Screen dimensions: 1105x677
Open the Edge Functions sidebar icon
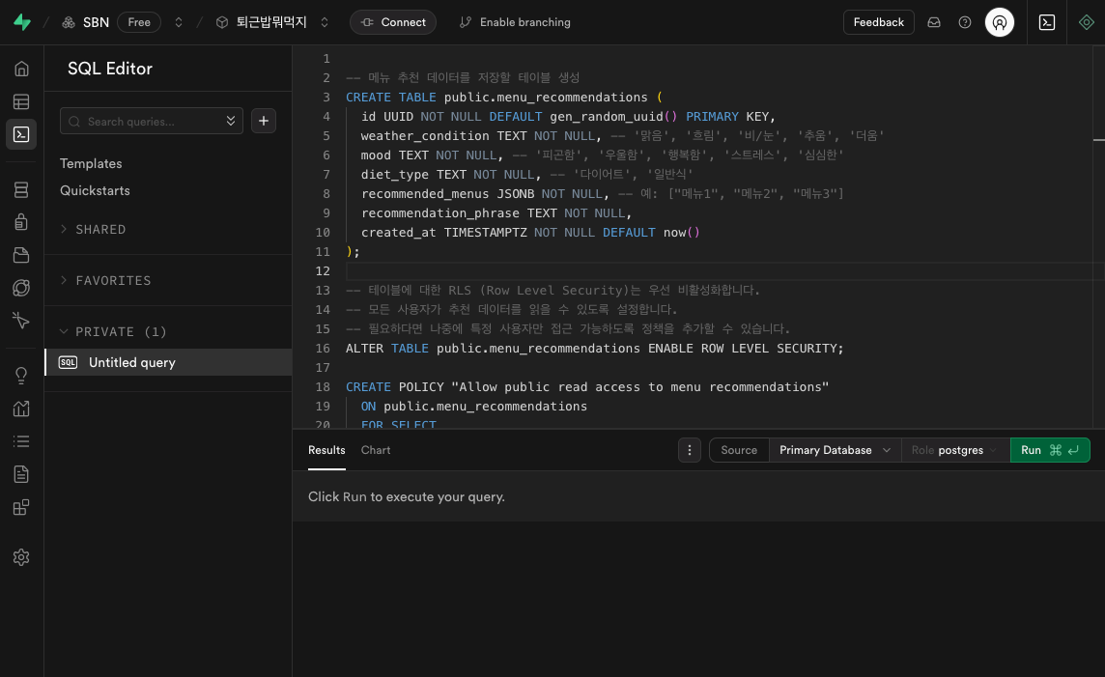tap(21, 288)
